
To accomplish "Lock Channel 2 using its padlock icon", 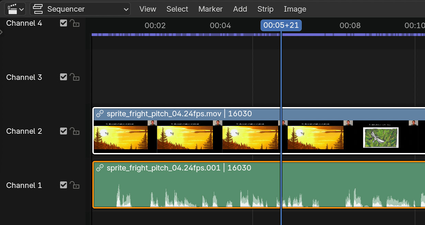I will click(75, 131).
